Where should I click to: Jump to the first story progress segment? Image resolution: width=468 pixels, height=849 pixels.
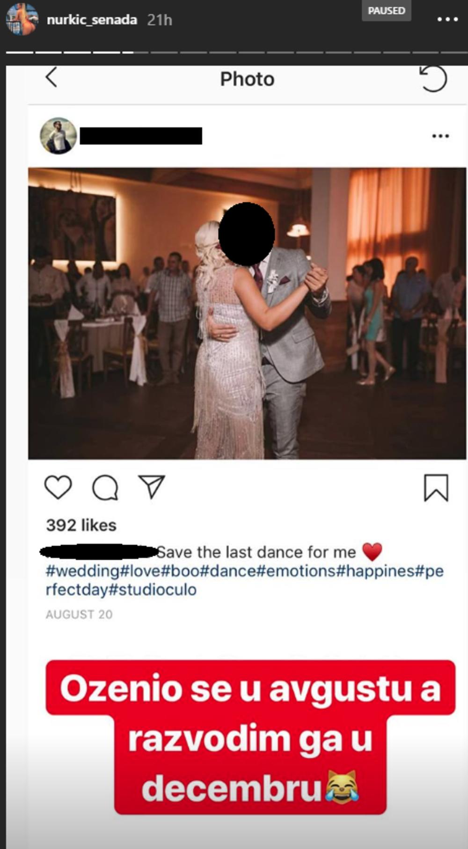(19, 52)
